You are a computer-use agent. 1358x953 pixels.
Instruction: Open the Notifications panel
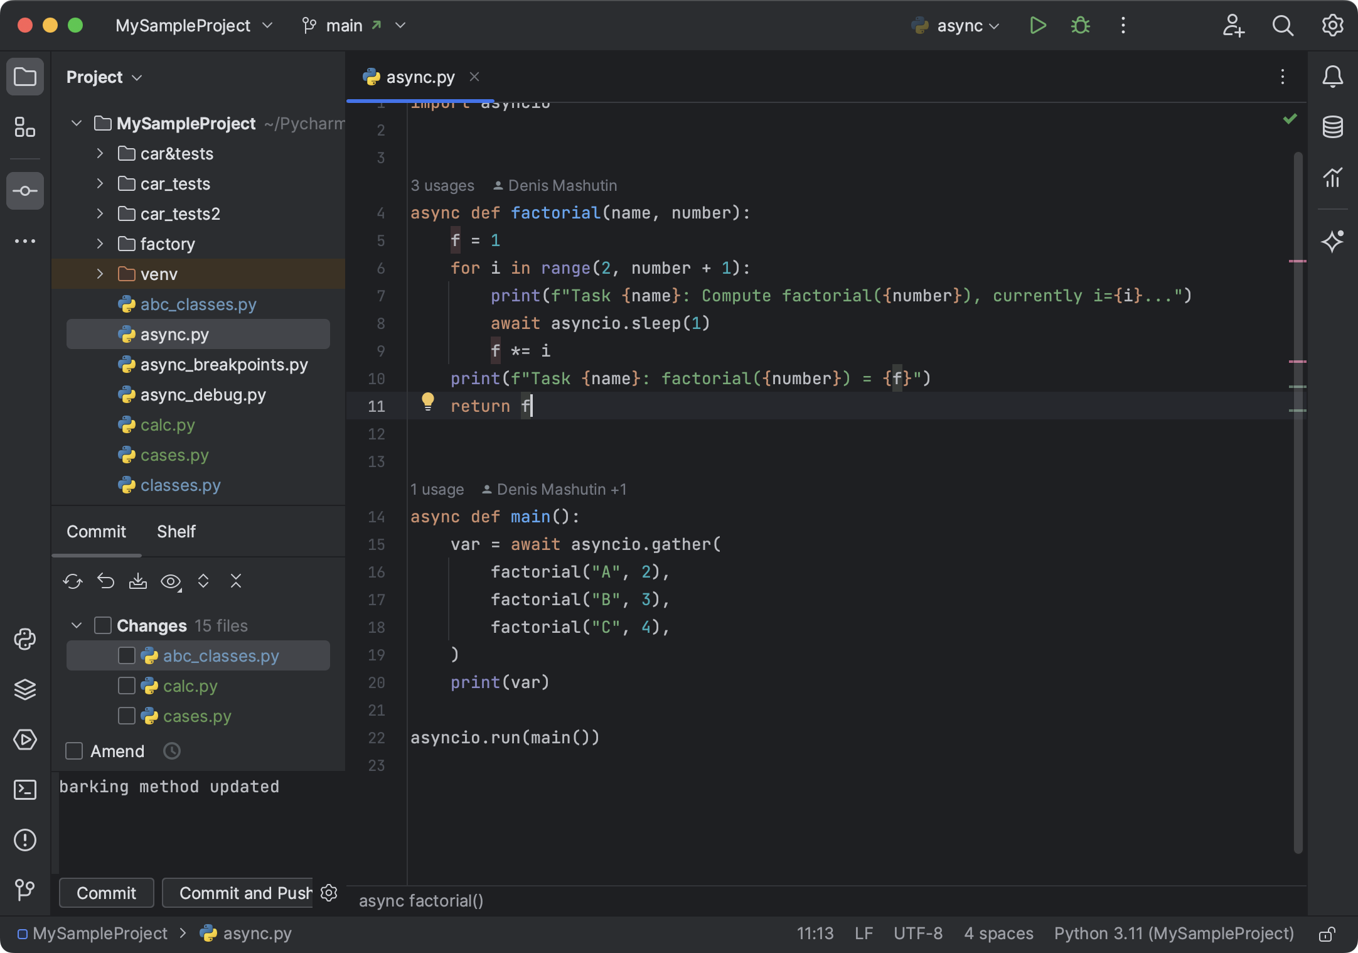1333,76
